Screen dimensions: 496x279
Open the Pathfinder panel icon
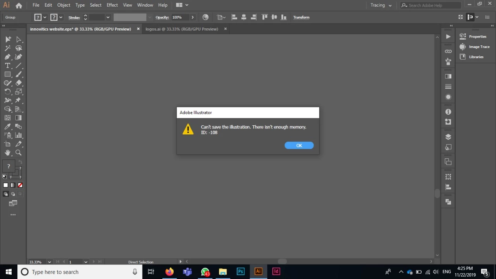(x=448, y=202)
